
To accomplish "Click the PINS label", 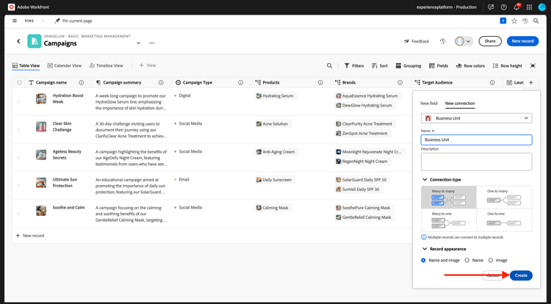I will pyautogui.click(x=29, y=21).
